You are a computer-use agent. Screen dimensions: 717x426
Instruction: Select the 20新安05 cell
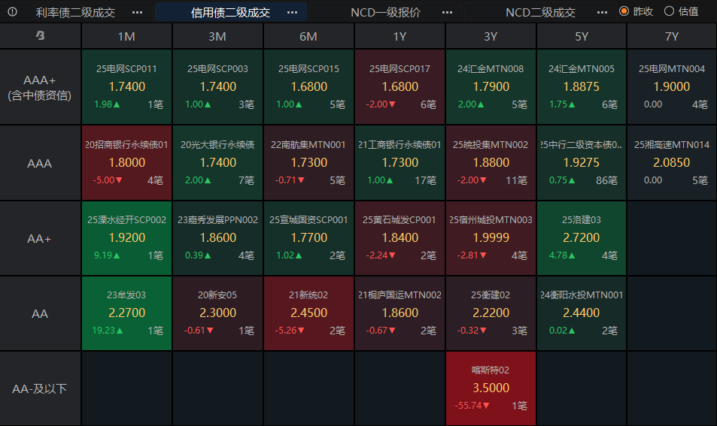217,313
